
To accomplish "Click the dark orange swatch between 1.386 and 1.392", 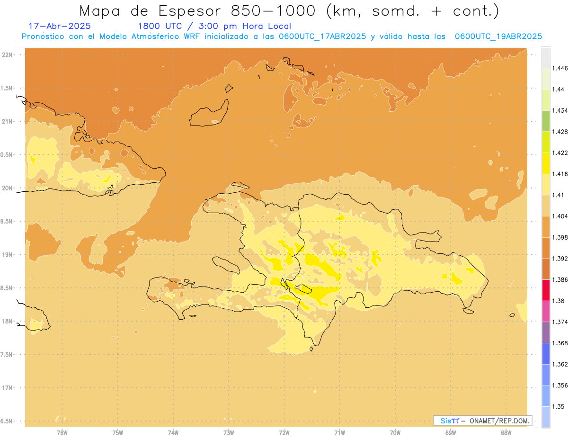I will point(546,269).
